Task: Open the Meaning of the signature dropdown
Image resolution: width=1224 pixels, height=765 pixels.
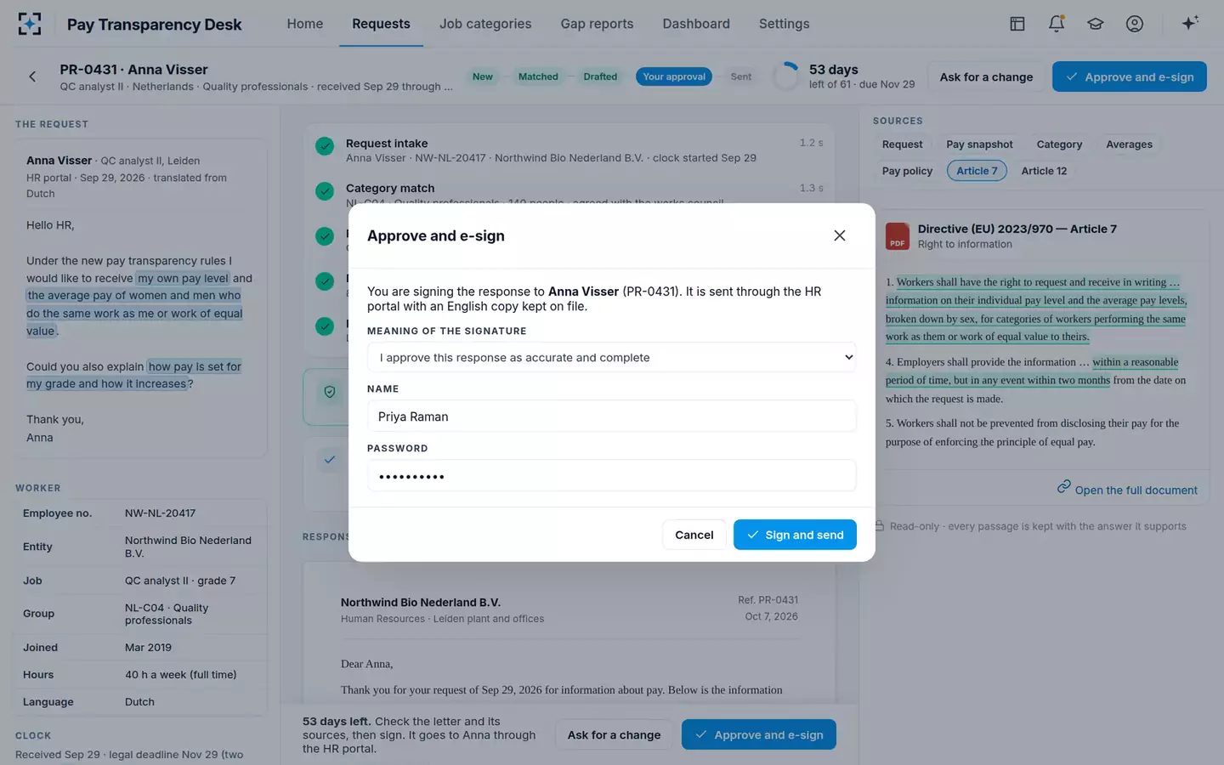Action: [x=612, y=358]
